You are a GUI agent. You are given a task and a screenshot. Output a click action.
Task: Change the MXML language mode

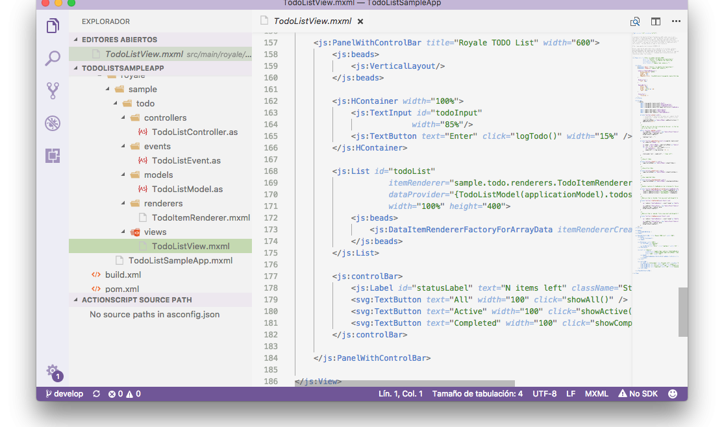596,394
